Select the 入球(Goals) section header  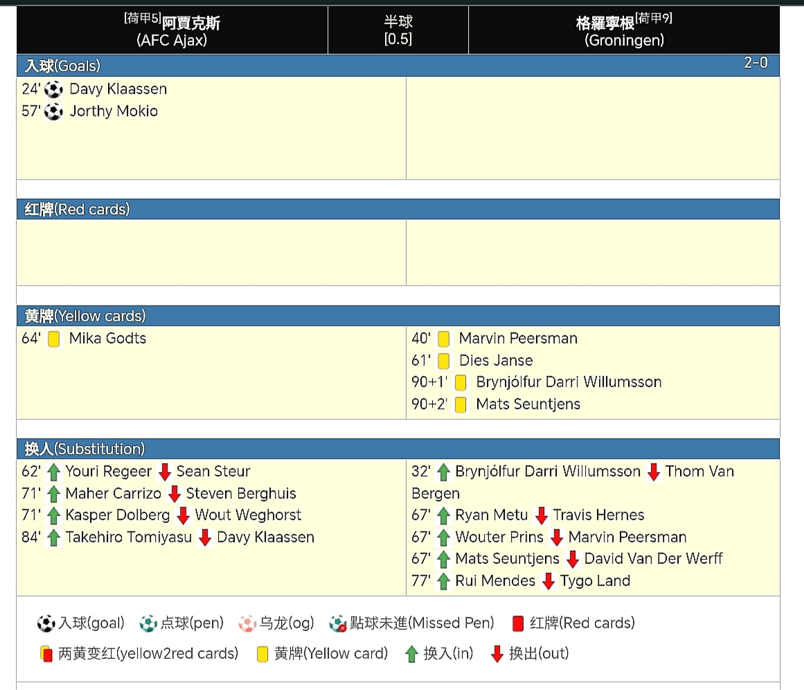(398, 66)
